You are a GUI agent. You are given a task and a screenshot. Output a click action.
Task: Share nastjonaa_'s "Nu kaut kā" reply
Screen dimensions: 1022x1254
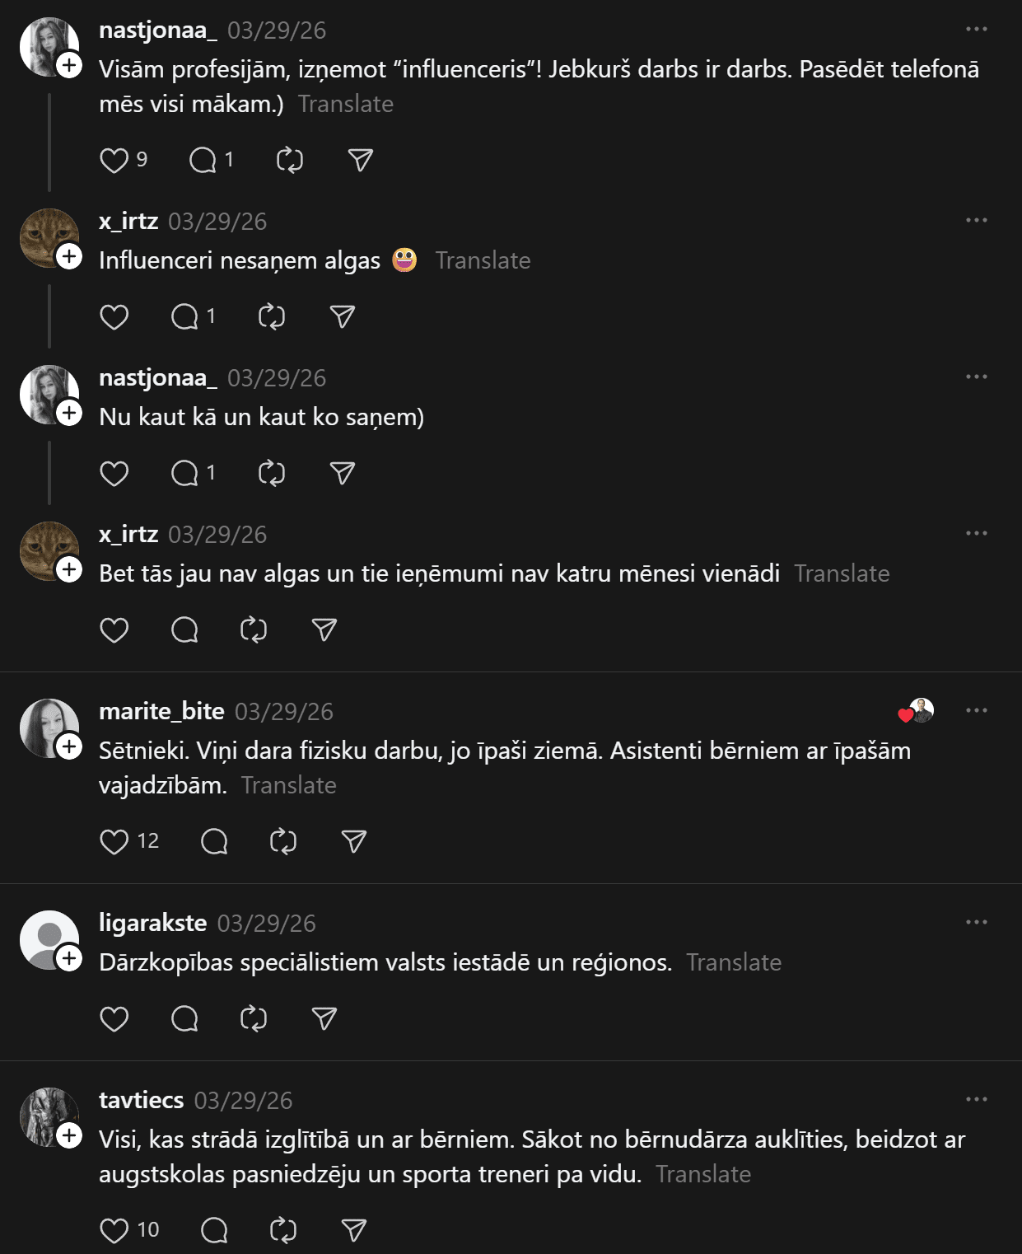[342, 473]
